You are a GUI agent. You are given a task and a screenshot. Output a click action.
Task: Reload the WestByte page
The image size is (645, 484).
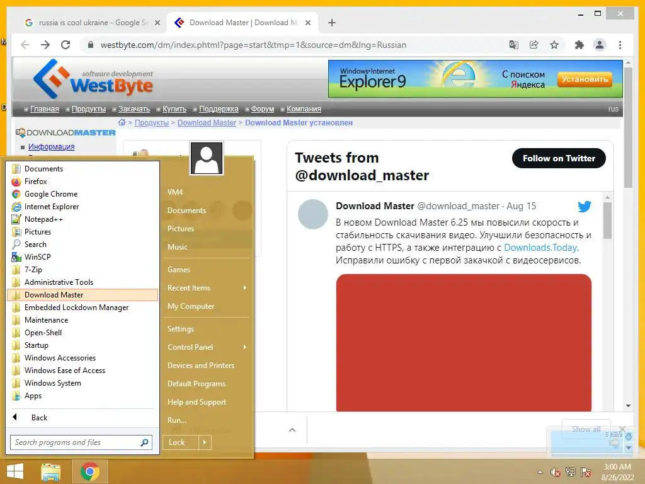[x=66, y=45]
